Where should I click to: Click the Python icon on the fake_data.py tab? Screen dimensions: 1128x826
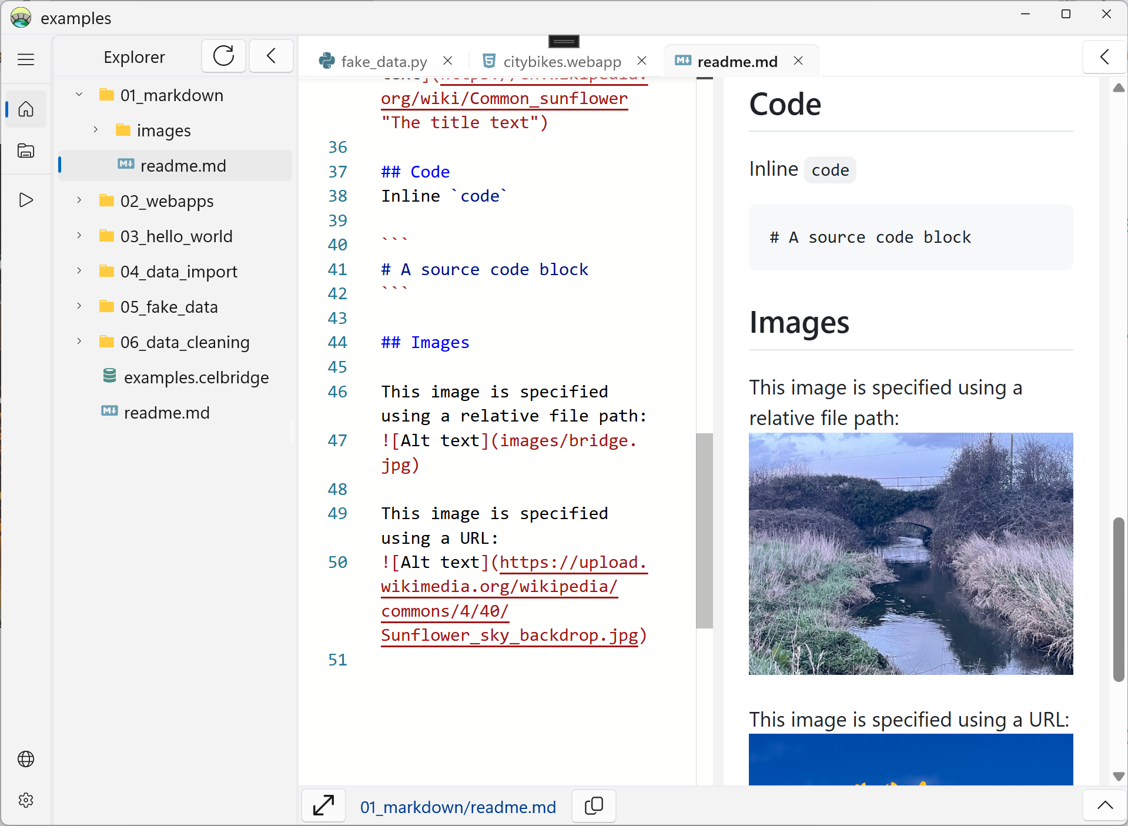click(327, 61)
